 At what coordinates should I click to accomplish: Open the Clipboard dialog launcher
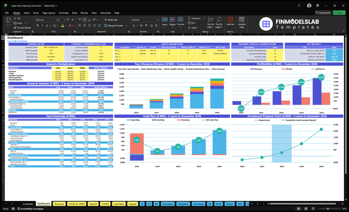tap(32, 31)
